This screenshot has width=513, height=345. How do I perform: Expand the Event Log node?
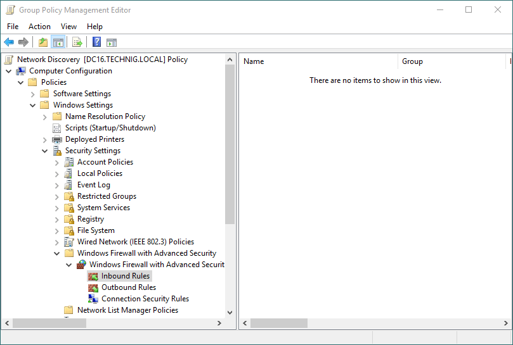tap(56, 185)
